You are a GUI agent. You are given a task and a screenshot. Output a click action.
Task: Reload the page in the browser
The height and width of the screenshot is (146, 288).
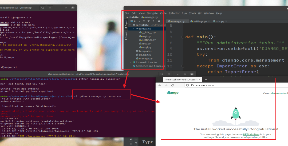coord(172,86)
